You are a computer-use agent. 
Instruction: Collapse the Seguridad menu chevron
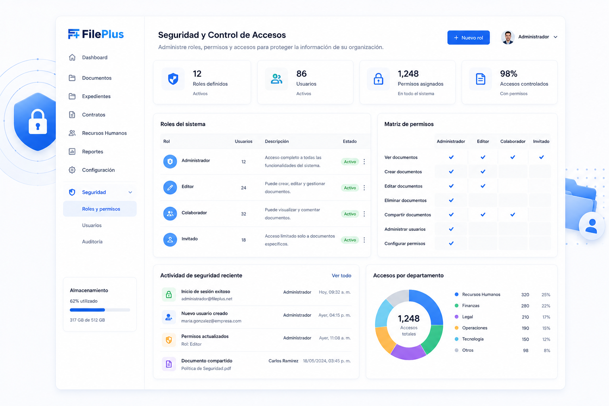pos(130,192)
